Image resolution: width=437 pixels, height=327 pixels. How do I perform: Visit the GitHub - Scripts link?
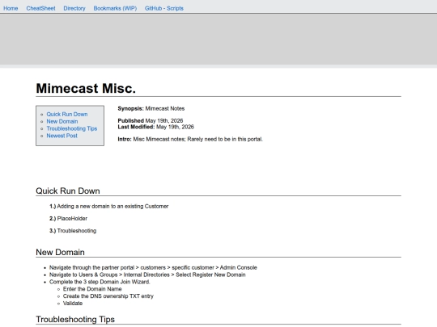click(163, 8)
